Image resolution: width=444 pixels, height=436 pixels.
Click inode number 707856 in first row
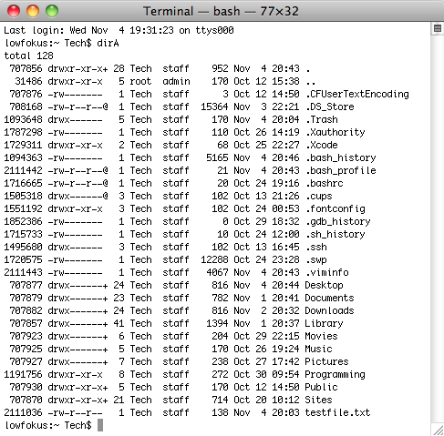click(x=26, y=68)
